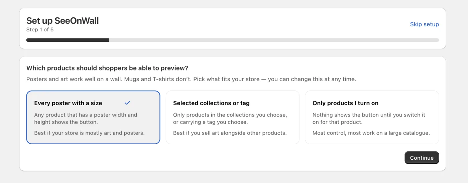
Task: Click the 'Posters and art work well on a wall' description
Action: click(191, 79)
